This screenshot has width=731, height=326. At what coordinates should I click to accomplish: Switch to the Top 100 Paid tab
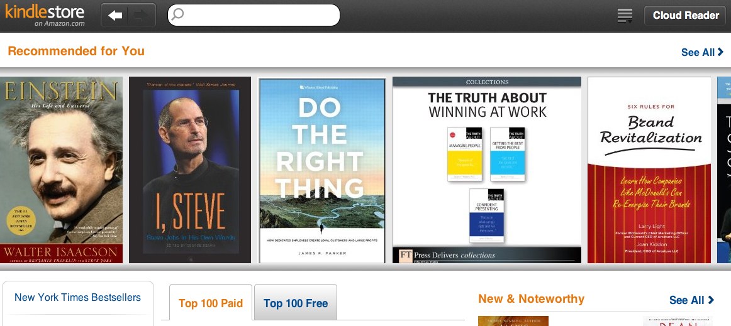click(211, 303)
